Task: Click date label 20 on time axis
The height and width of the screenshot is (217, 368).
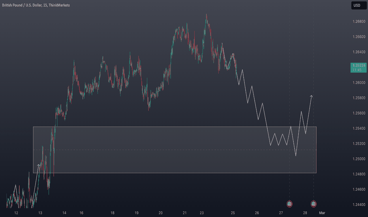Action: click(x=161, y=213)
